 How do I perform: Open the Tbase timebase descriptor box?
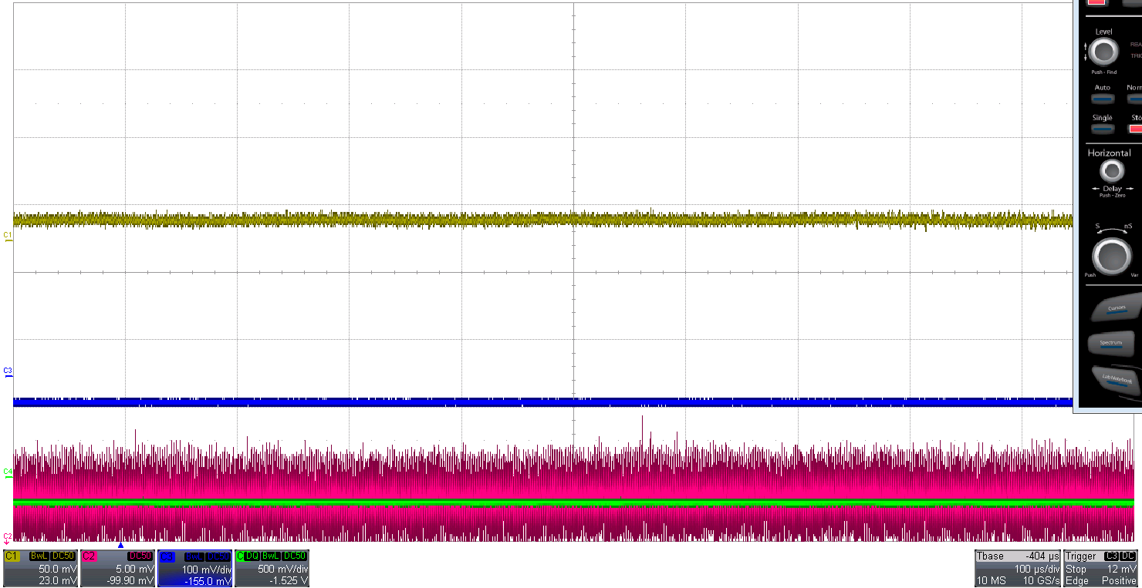click(1018, 568)
